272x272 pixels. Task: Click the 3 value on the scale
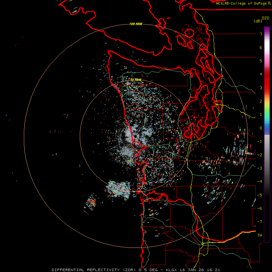coord(261,88)
